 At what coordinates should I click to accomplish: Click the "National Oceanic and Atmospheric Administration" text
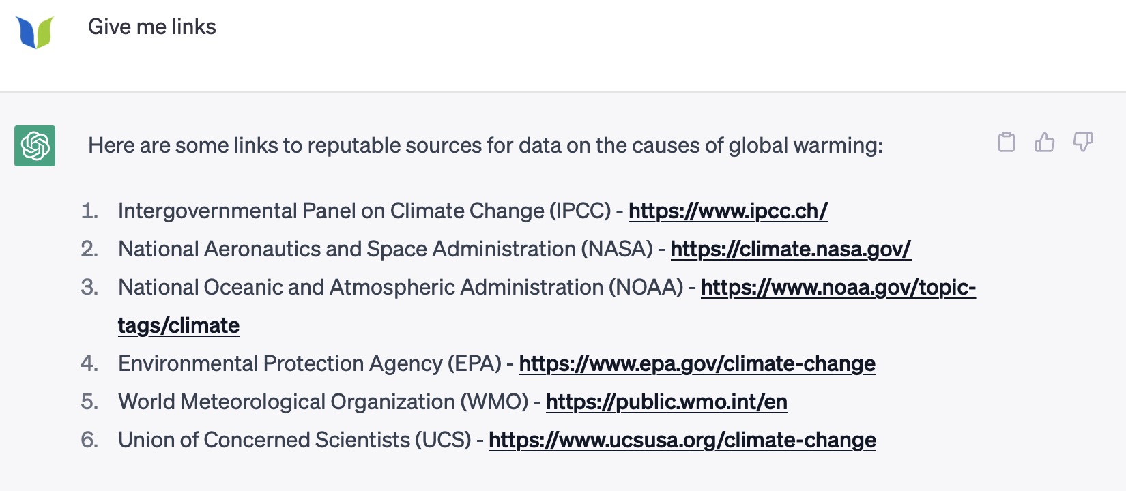(400, 288)
